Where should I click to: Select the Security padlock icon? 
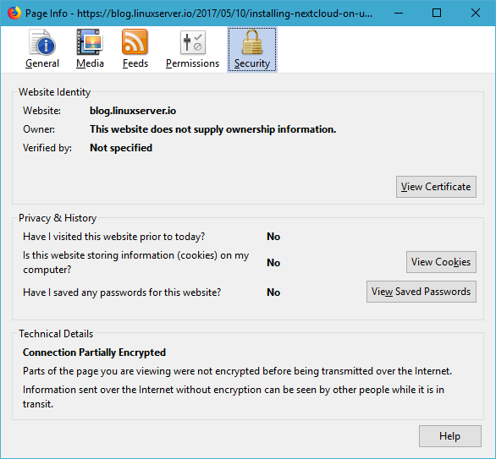pyautogui.click(x=252, y=42)
